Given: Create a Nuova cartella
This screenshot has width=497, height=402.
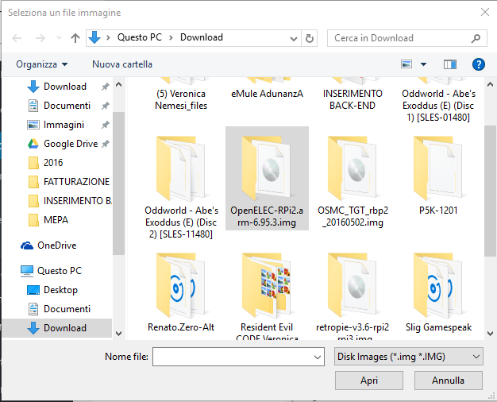Looking at the screenshot, I should [x=122, y=64].
